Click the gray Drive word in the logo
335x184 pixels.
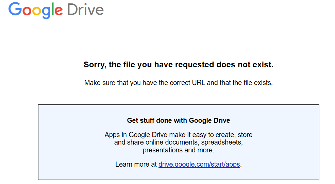85,10
